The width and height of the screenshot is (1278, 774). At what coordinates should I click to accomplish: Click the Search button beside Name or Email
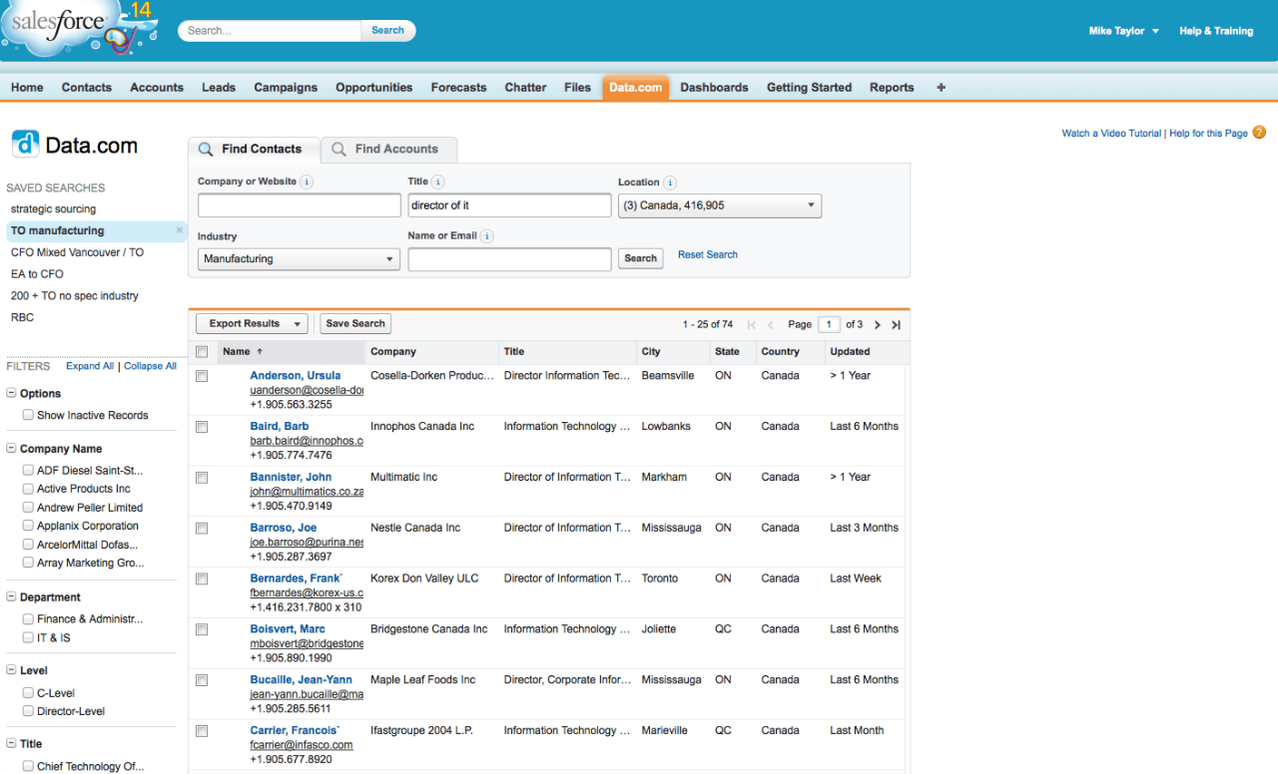tap(641, 258)
